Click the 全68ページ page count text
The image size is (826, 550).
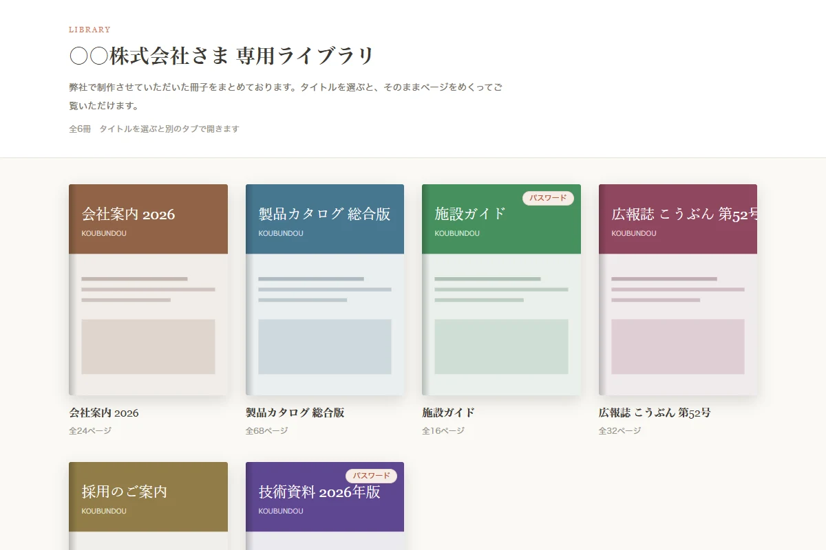(267, 431)
